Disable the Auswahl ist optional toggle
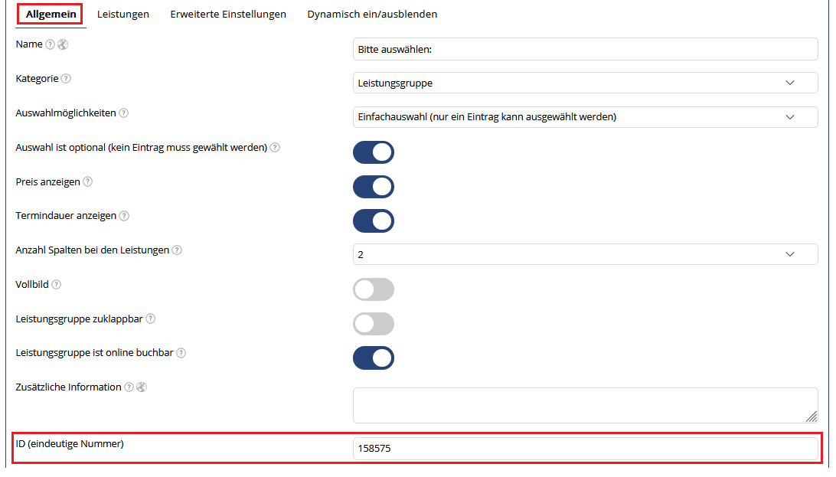The width and height of the screenshot is (836, 477). [x=374, y=152]
